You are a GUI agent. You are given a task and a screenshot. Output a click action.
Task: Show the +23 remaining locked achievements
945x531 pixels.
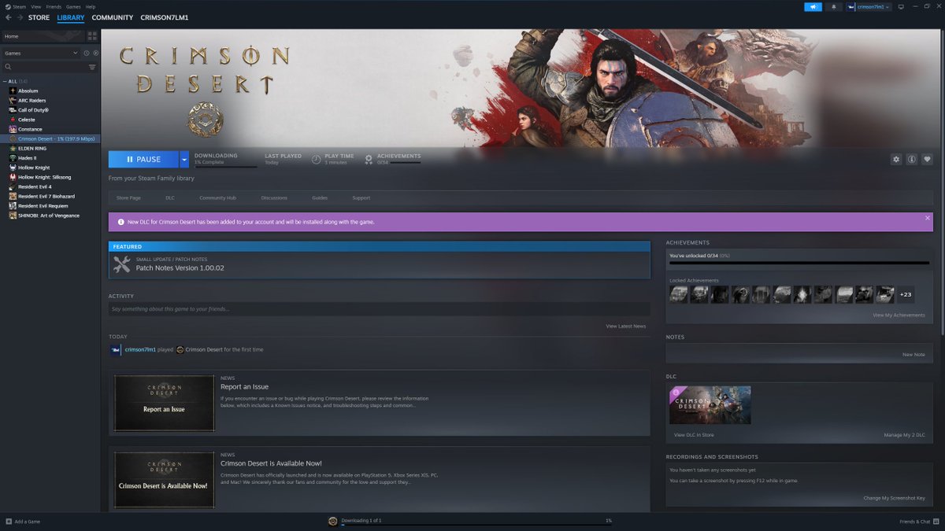tap(906, 295)
